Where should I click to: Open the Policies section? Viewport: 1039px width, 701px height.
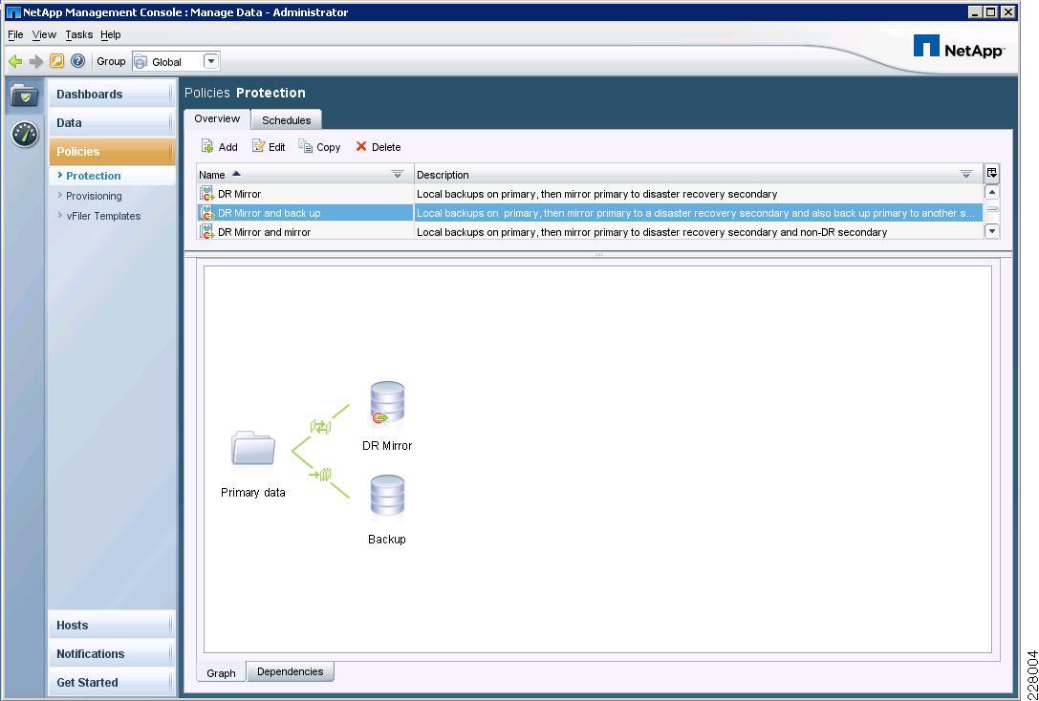click(111, 151)
